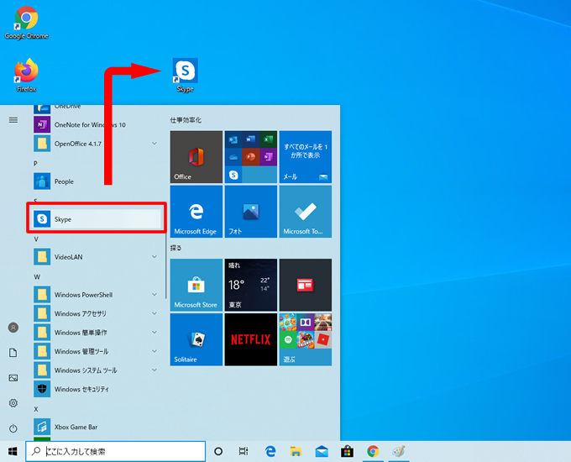Expand the Windows アクセサリ chevron

tap(155, 313)
